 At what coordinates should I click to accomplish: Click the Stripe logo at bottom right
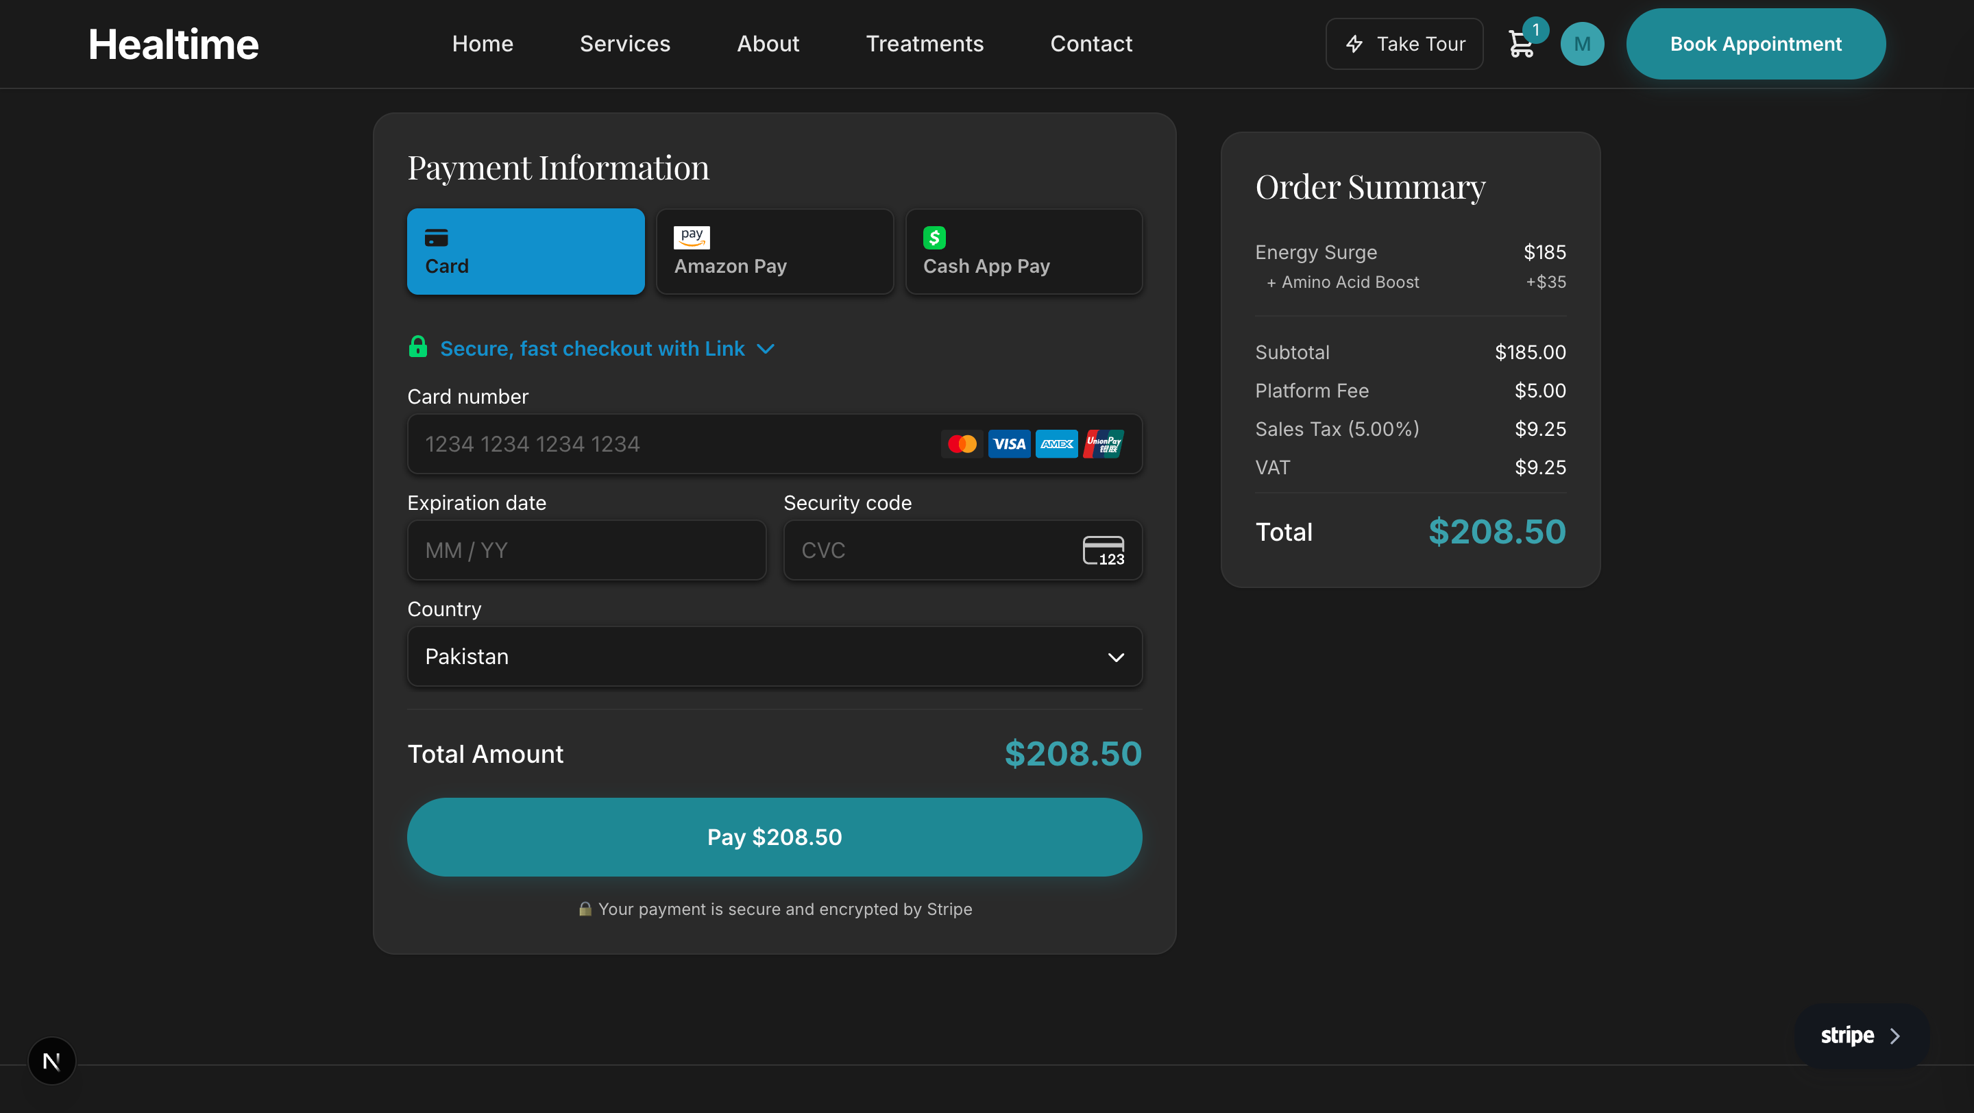click(1849, 1036)
